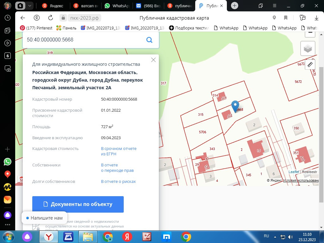Click the blue map location marker

(x=235, y=106)
